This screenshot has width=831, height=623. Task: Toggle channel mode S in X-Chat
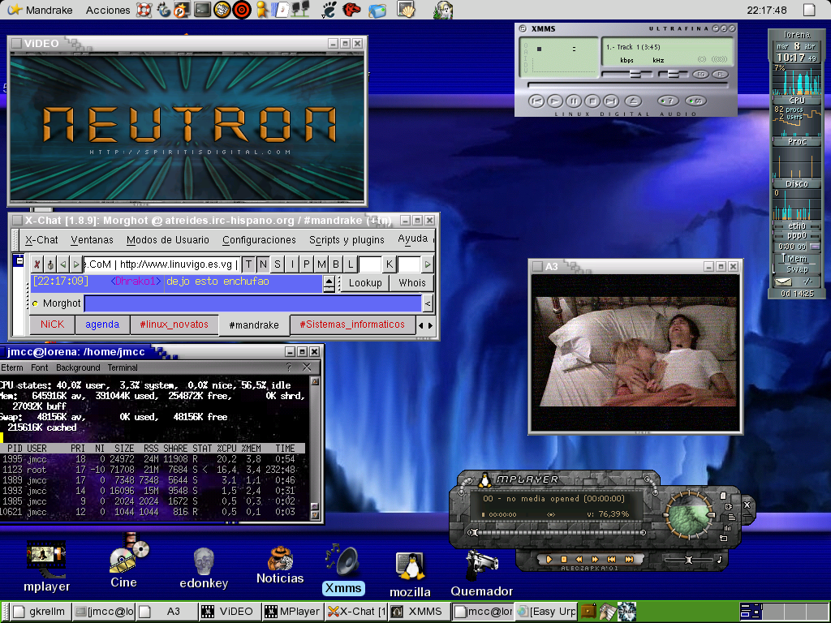pos(278,264)
